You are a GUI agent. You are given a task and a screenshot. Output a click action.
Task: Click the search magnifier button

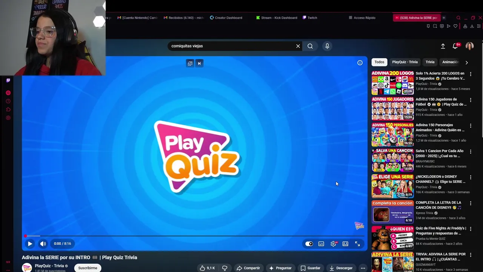click(310, 46)
